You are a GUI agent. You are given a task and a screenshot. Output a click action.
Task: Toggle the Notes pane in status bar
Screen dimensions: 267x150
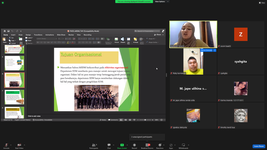point(103,120)
